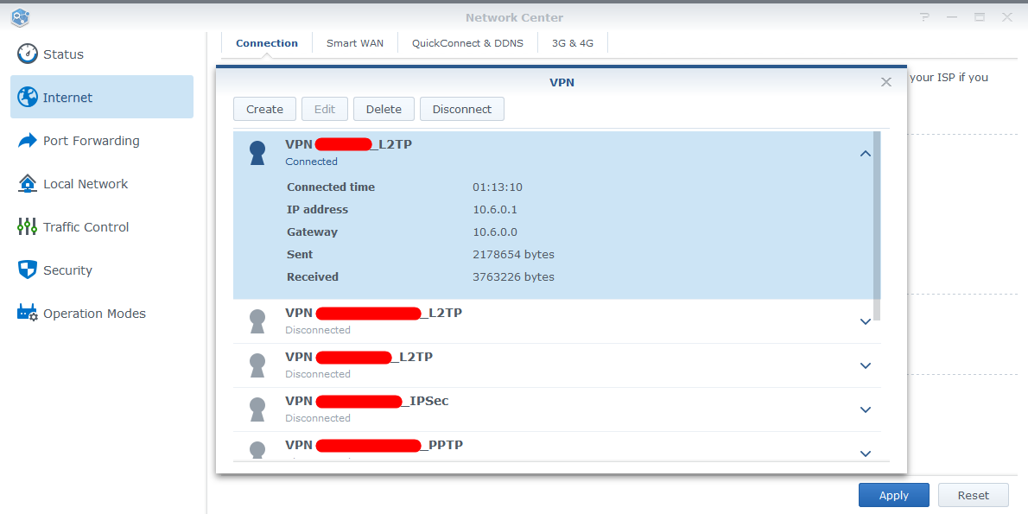Click the Port Forwarding sidebar icon

27,140
